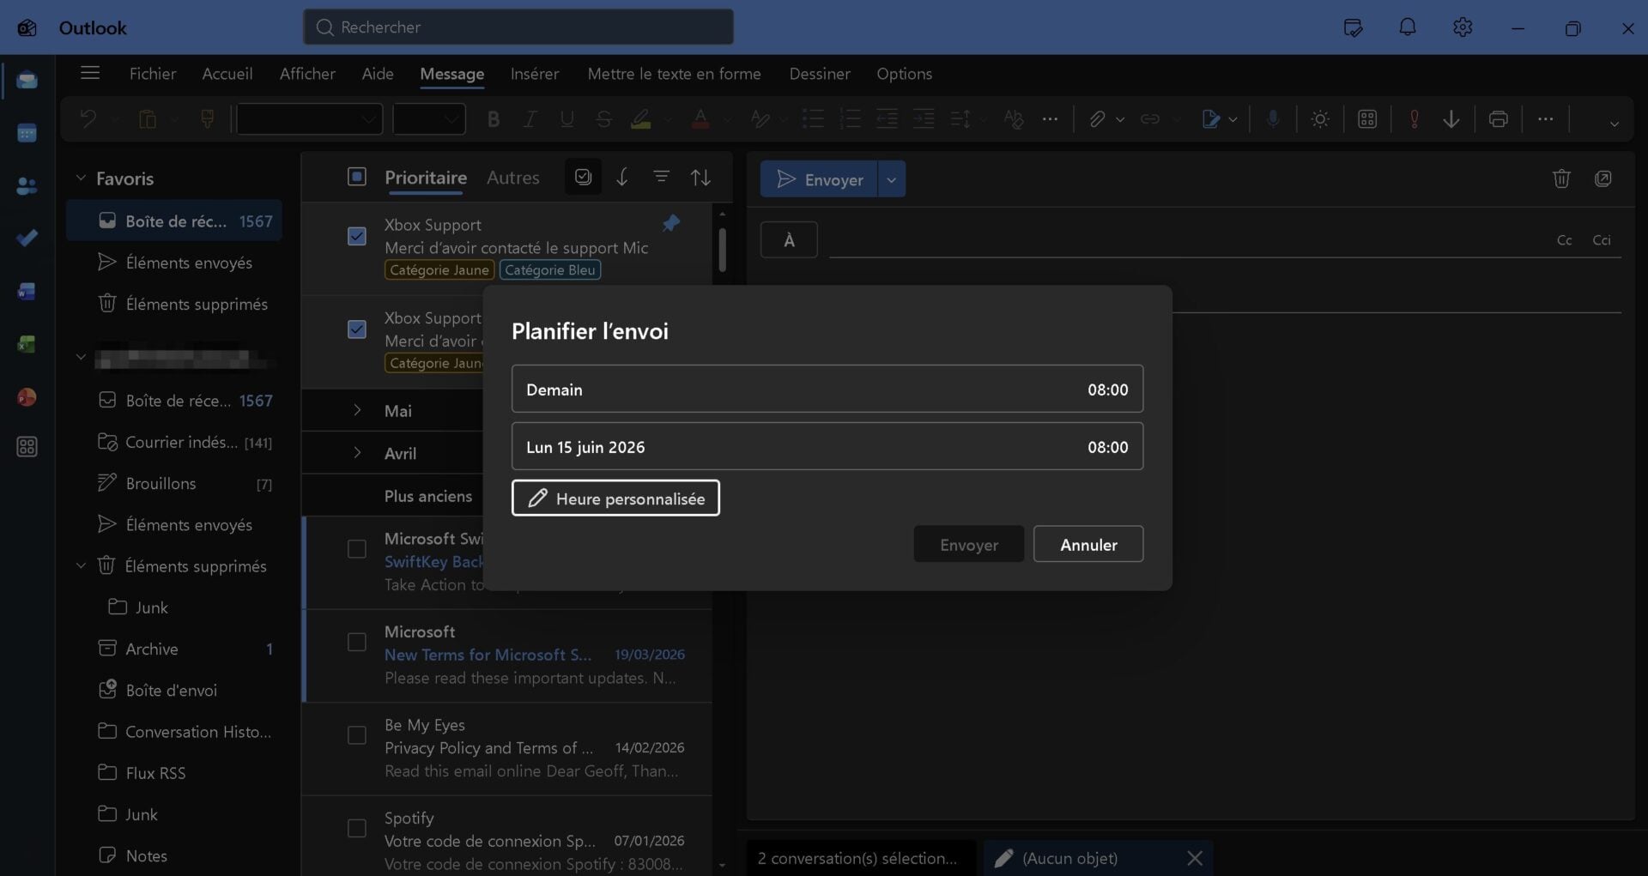This screenshot has height=876, width=1648.
Task: Open notifications bell
Action: click(x=1408, y=27)
